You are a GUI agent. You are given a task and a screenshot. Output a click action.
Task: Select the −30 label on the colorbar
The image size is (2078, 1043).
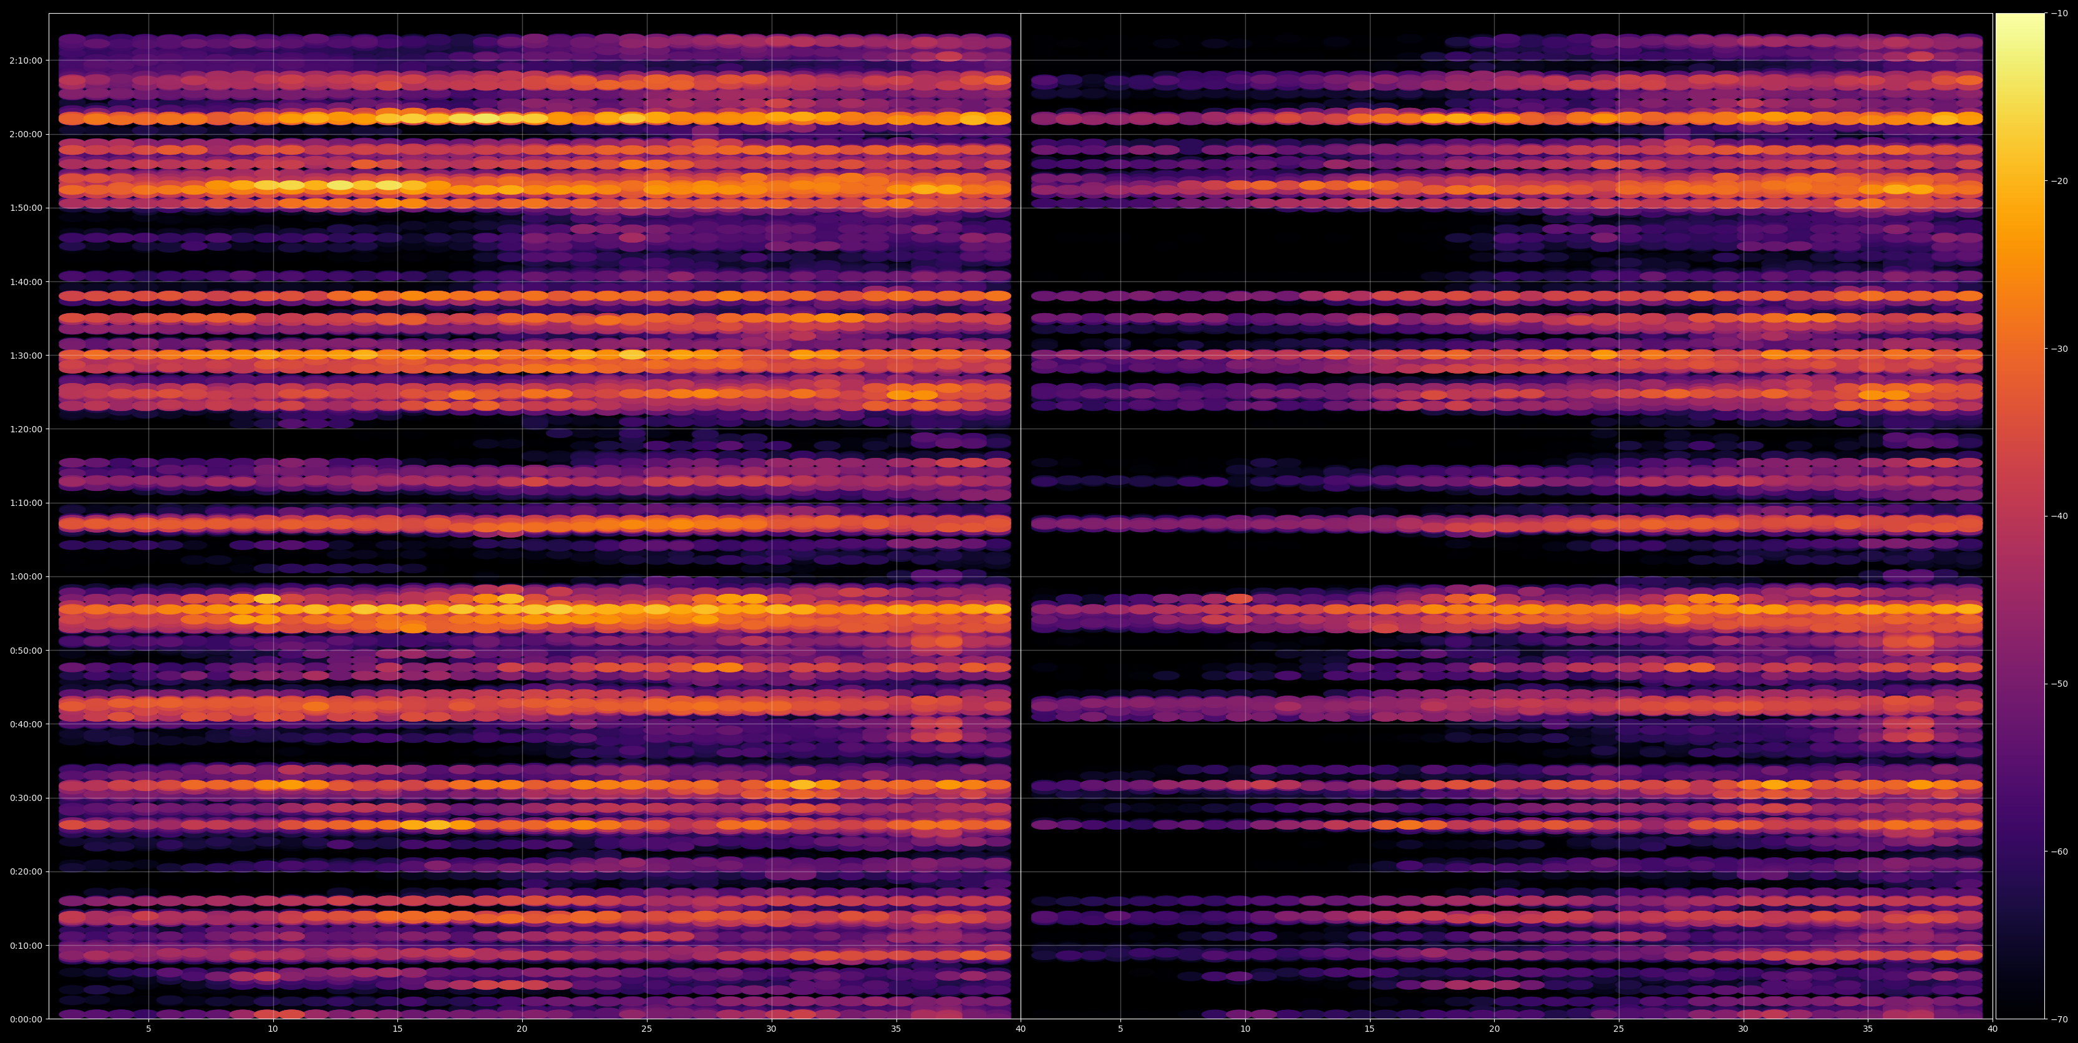coord(2059,349)
